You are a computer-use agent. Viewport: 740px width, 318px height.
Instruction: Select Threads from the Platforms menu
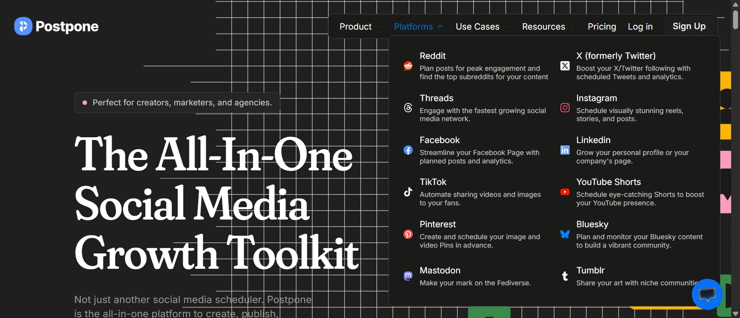coord(436,98)
